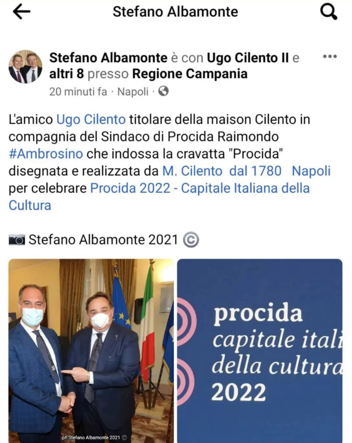Click the page title Stefano Albamonte header

(x=175, y=12)
